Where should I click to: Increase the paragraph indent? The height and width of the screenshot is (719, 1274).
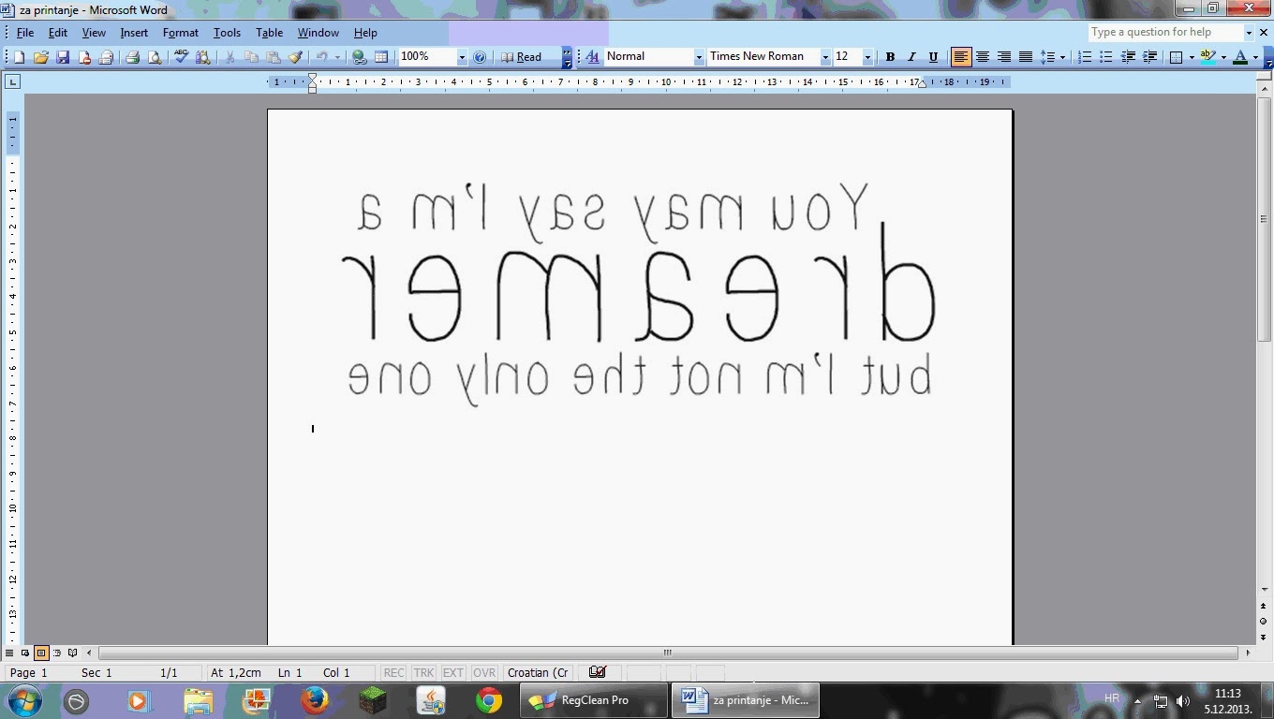[x=1149, y=57]
